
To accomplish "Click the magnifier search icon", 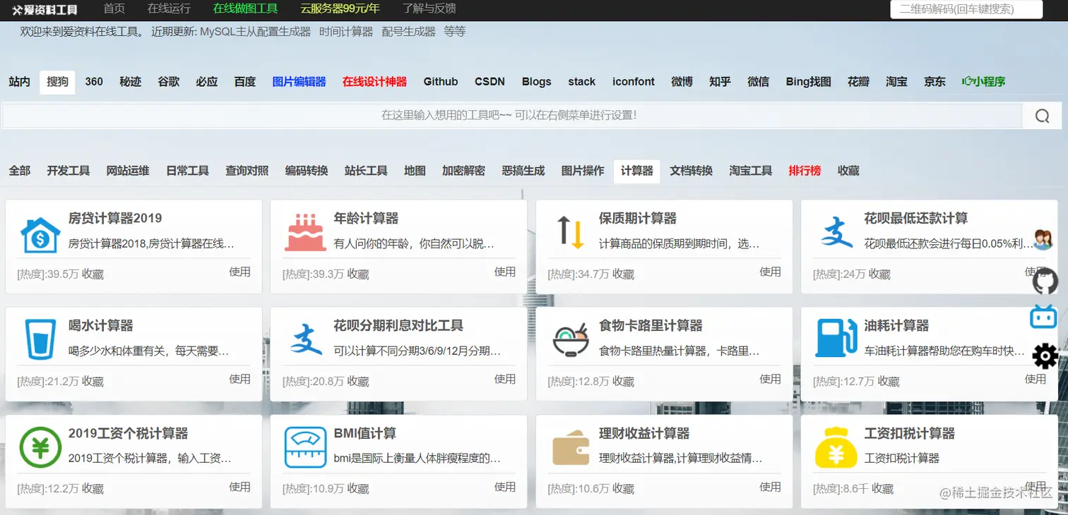I will coord(1043,116).
